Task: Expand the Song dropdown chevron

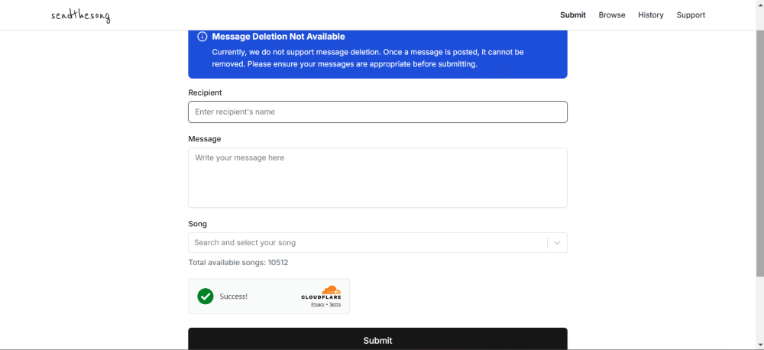Action: tap(557, 243)
